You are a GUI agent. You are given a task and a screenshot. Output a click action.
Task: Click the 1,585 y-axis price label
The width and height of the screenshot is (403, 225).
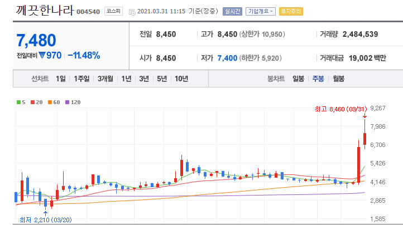378,219
